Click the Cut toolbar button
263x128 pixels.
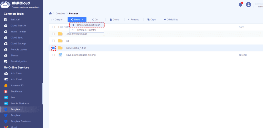coord(95,20)
